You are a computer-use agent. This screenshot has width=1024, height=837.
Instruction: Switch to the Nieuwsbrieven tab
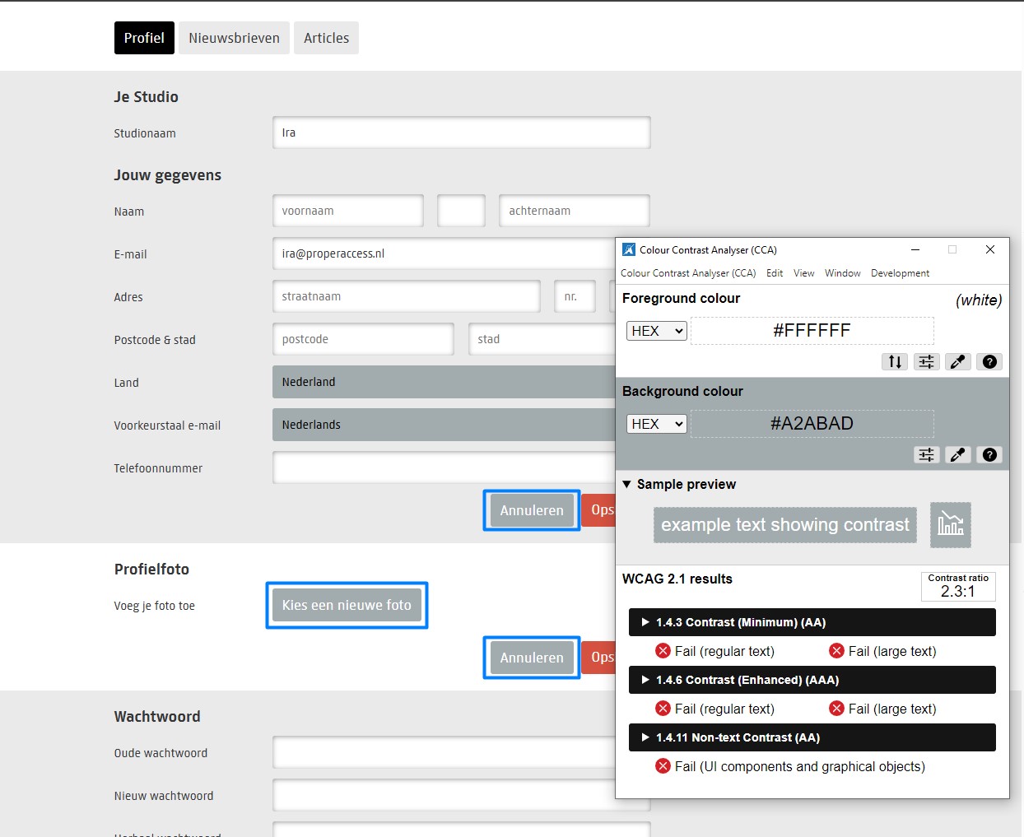(x=234, y=38)
